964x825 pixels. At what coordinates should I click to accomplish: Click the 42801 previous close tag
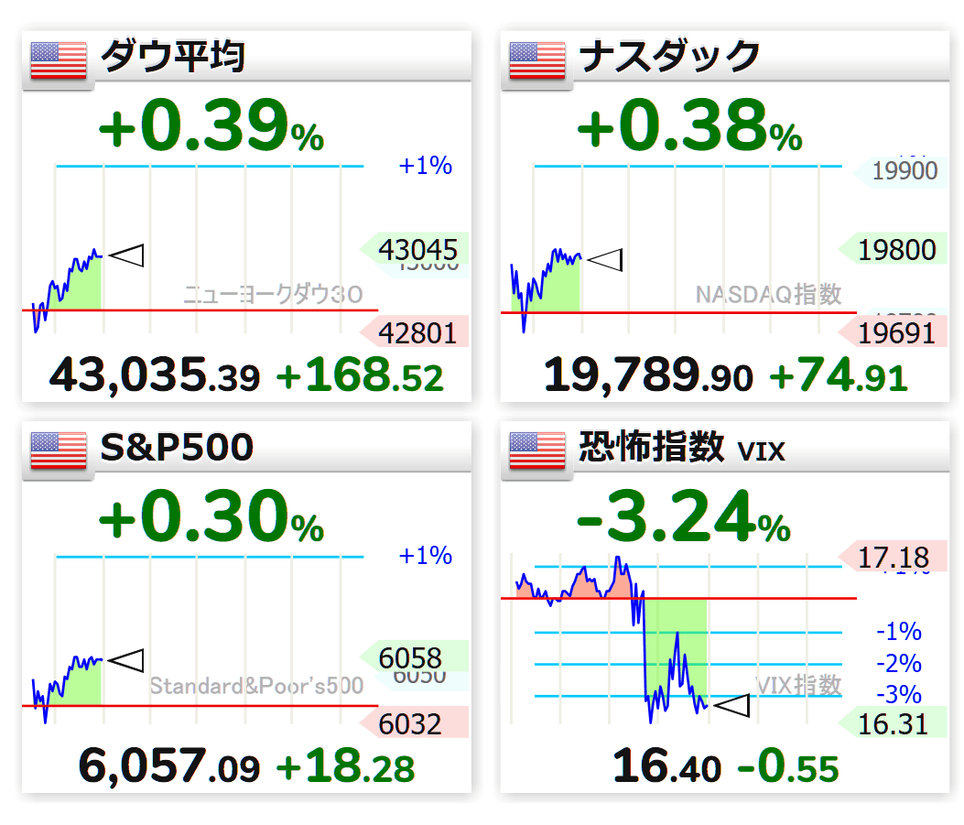[415, 332]
